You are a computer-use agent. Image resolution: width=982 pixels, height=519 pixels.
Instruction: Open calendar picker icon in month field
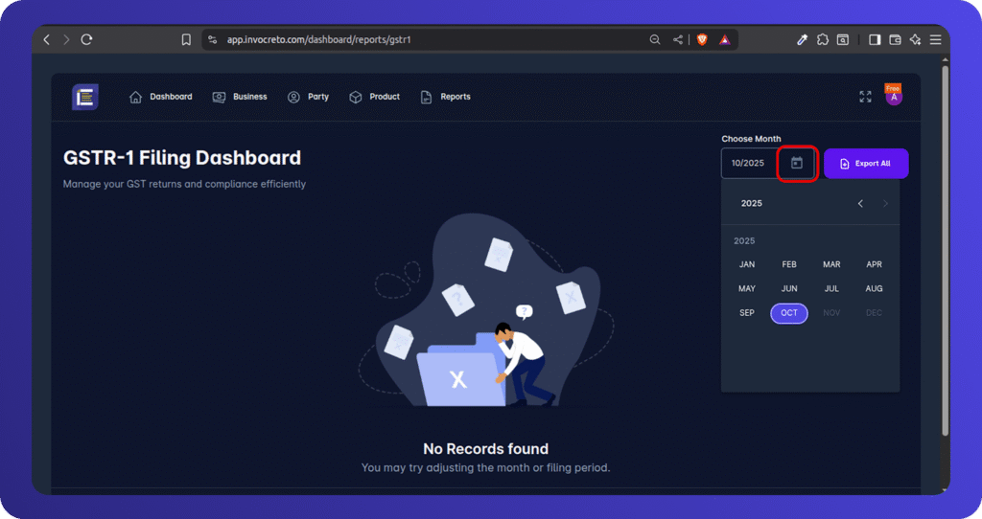(797, 163)
